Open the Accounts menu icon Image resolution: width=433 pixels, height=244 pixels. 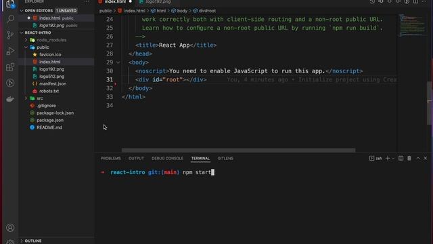(10, 228)
